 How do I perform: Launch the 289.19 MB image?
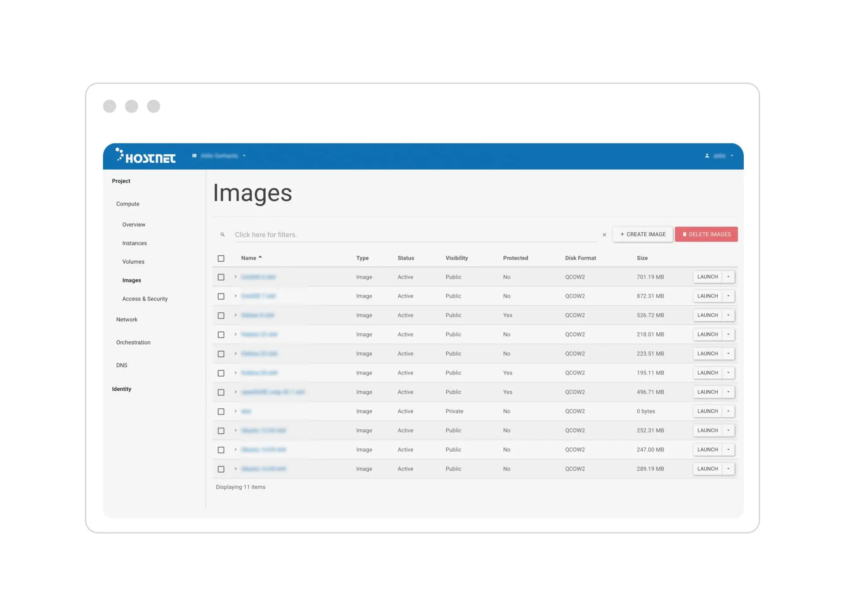tap(707, 469)
